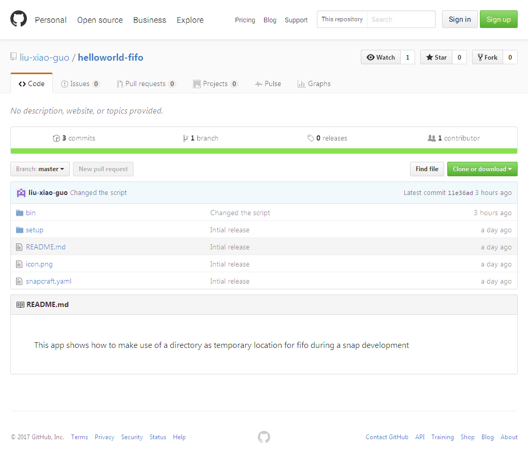Open the Open source nav item
528x462 pixels.
(x=100, y=20)
